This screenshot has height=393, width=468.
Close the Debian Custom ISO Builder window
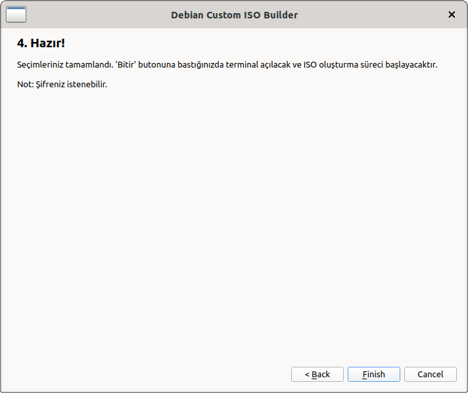(x=452, y=14)
